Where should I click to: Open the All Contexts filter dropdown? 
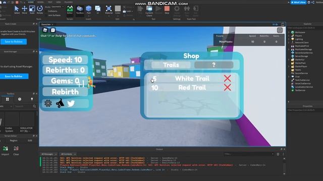coord(68,154)
